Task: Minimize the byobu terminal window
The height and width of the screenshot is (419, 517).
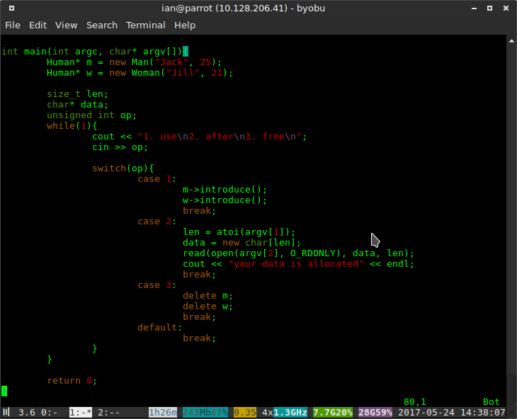Action: [x=474, y=8]
